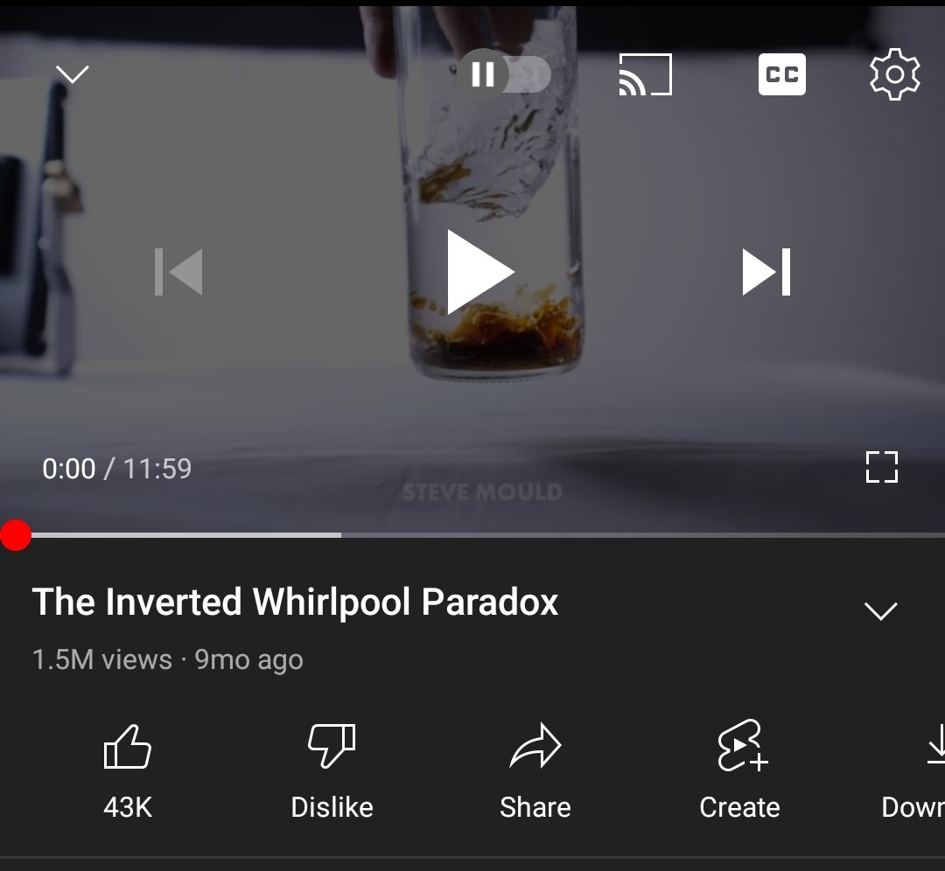Enter fullscreen mode
945x871 pixels.
click(x=882, y=467)
